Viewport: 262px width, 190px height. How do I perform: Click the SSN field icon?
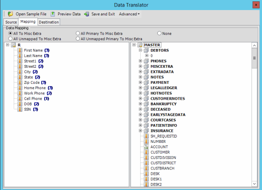[20, 109]
